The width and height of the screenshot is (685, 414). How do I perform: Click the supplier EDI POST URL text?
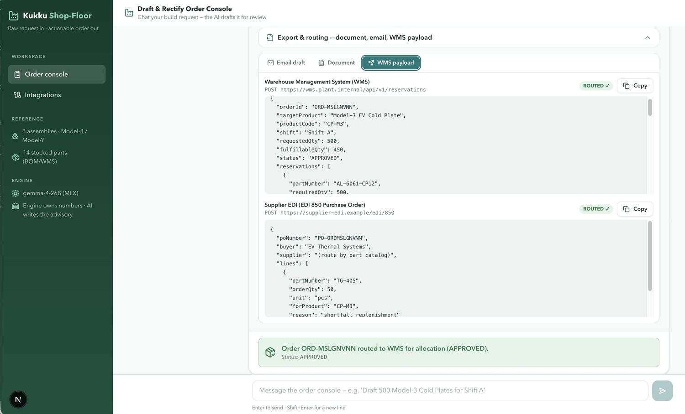[337, 213]
